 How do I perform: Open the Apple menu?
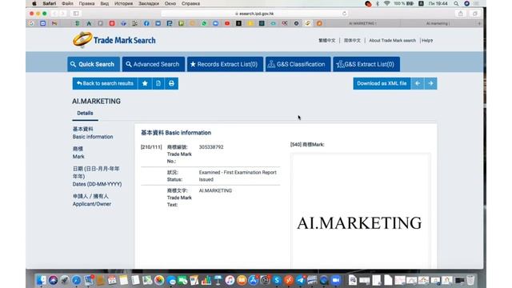pyautogui.click(x=34, y=3)
